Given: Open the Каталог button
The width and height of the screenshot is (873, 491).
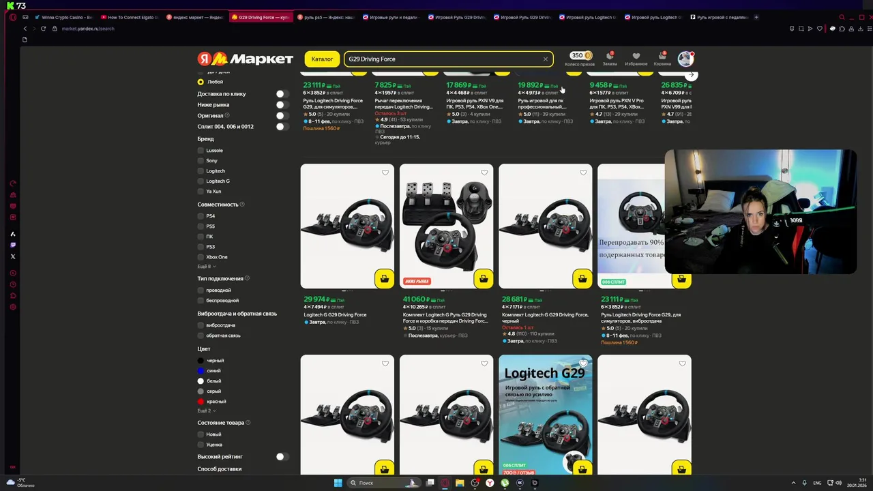Looking at the screenshot, I should click(322, 59).
